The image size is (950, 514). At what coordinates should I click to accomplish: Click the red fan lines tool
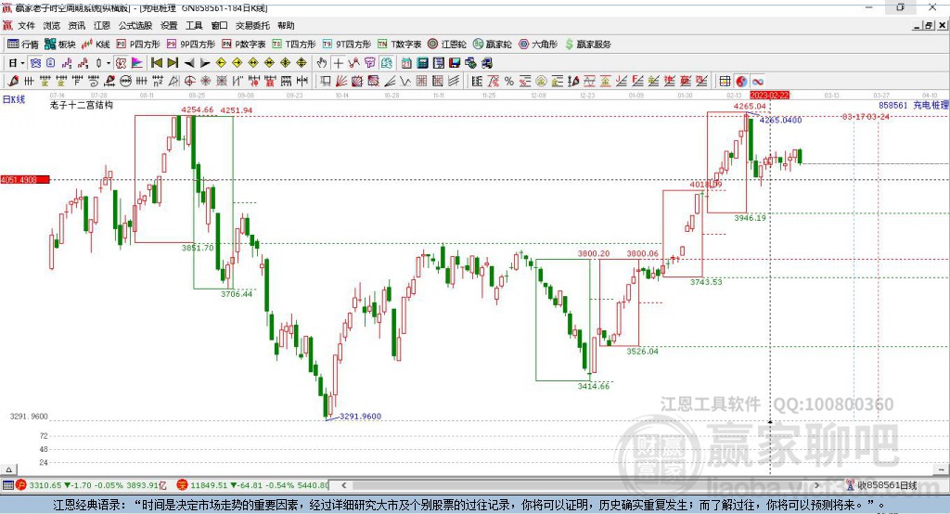[x=341, y=82]
